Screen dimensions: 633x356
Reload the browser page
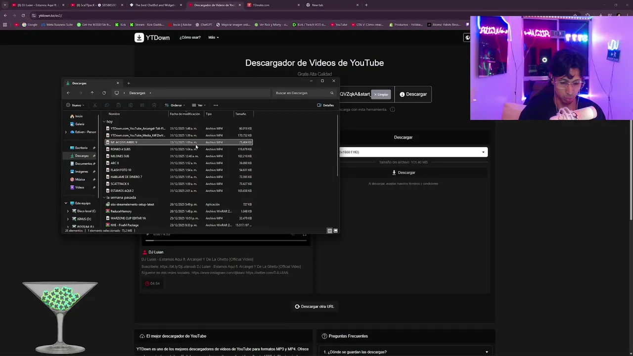click(23, 15)
